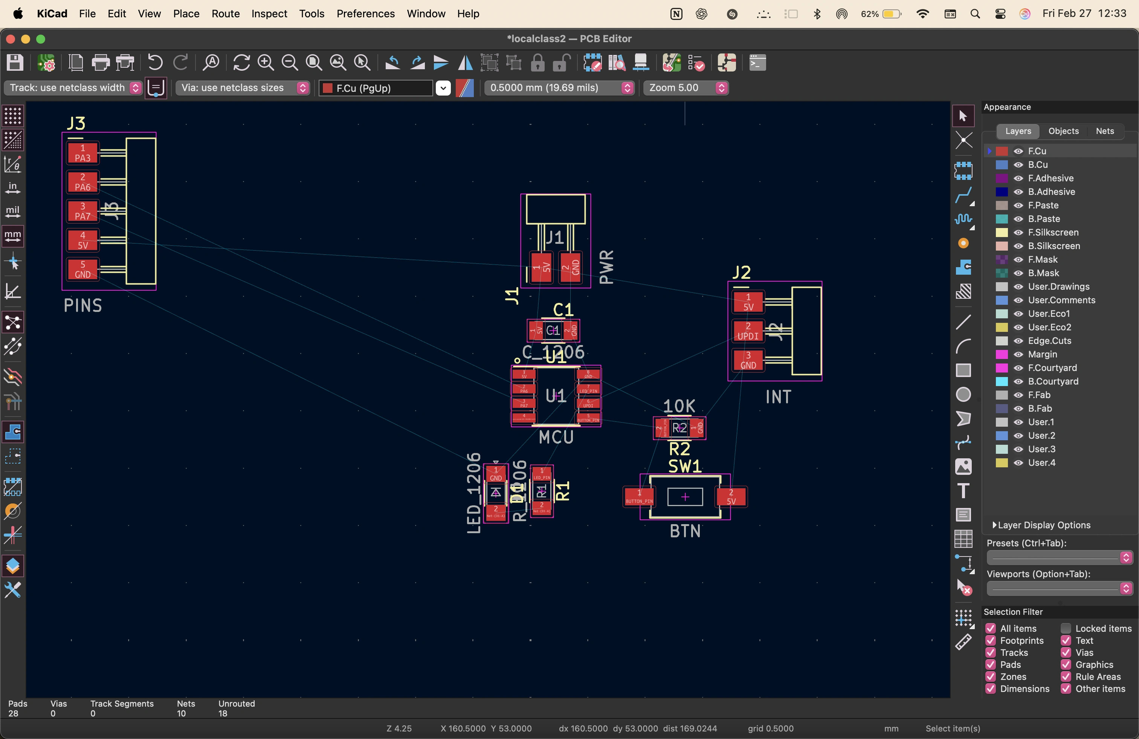
Task: Switch to the Nets tab
Action: click(1105, 131)
